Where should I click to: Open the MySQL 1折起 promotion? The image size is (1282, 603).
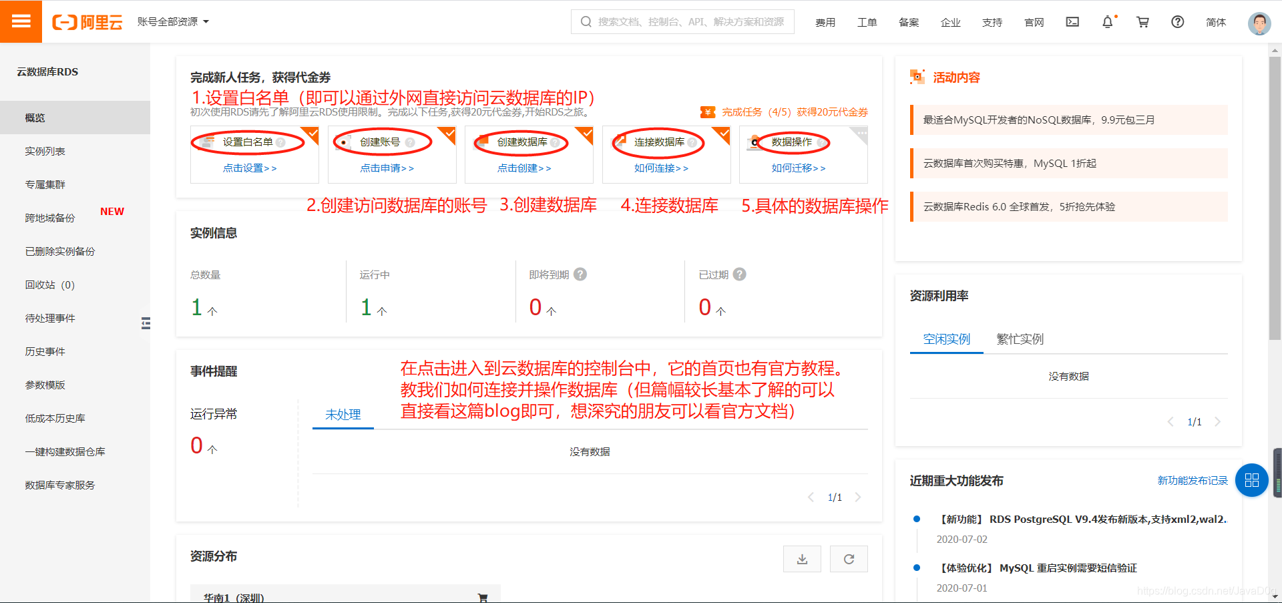(x=1068, y=163)
